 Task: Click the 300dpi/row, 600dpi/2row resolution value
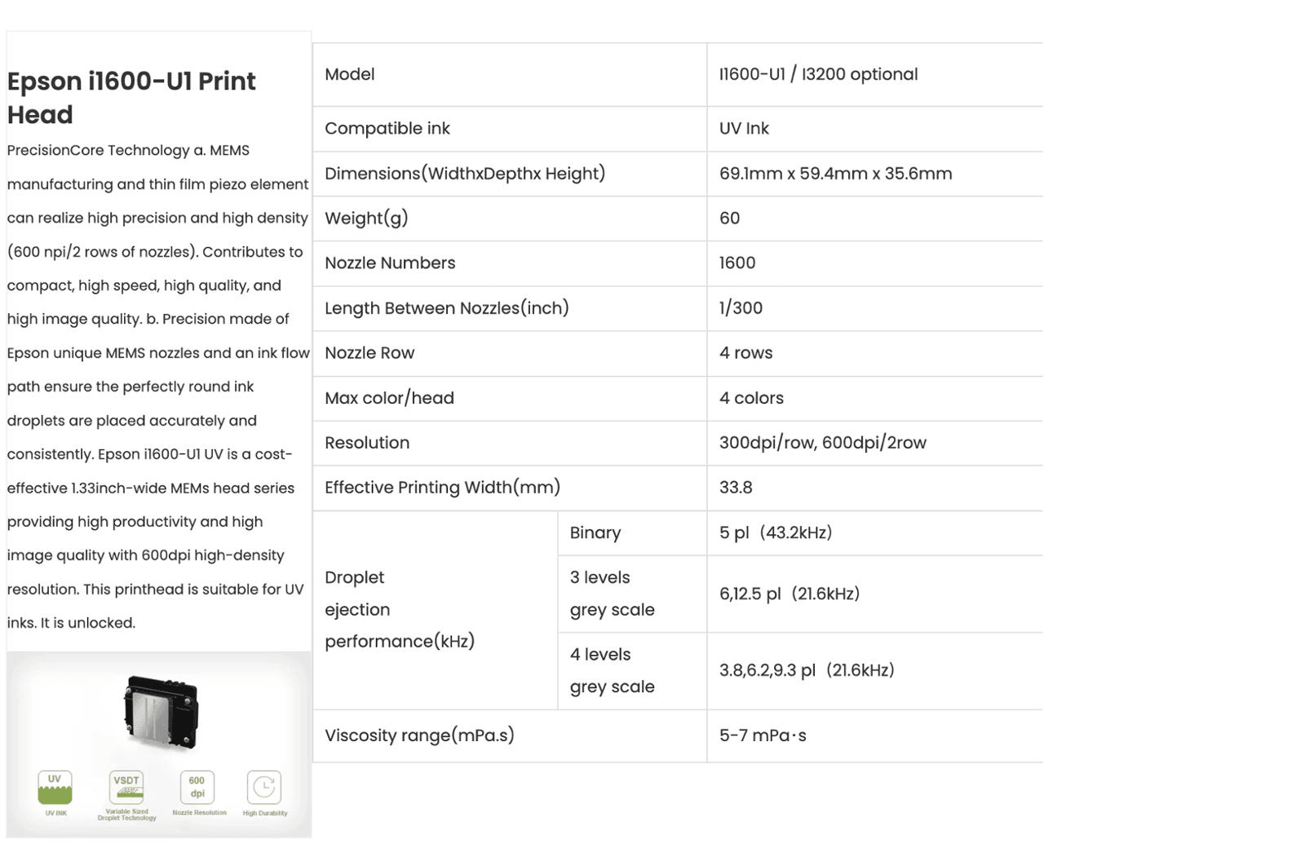tap(822, 443)
